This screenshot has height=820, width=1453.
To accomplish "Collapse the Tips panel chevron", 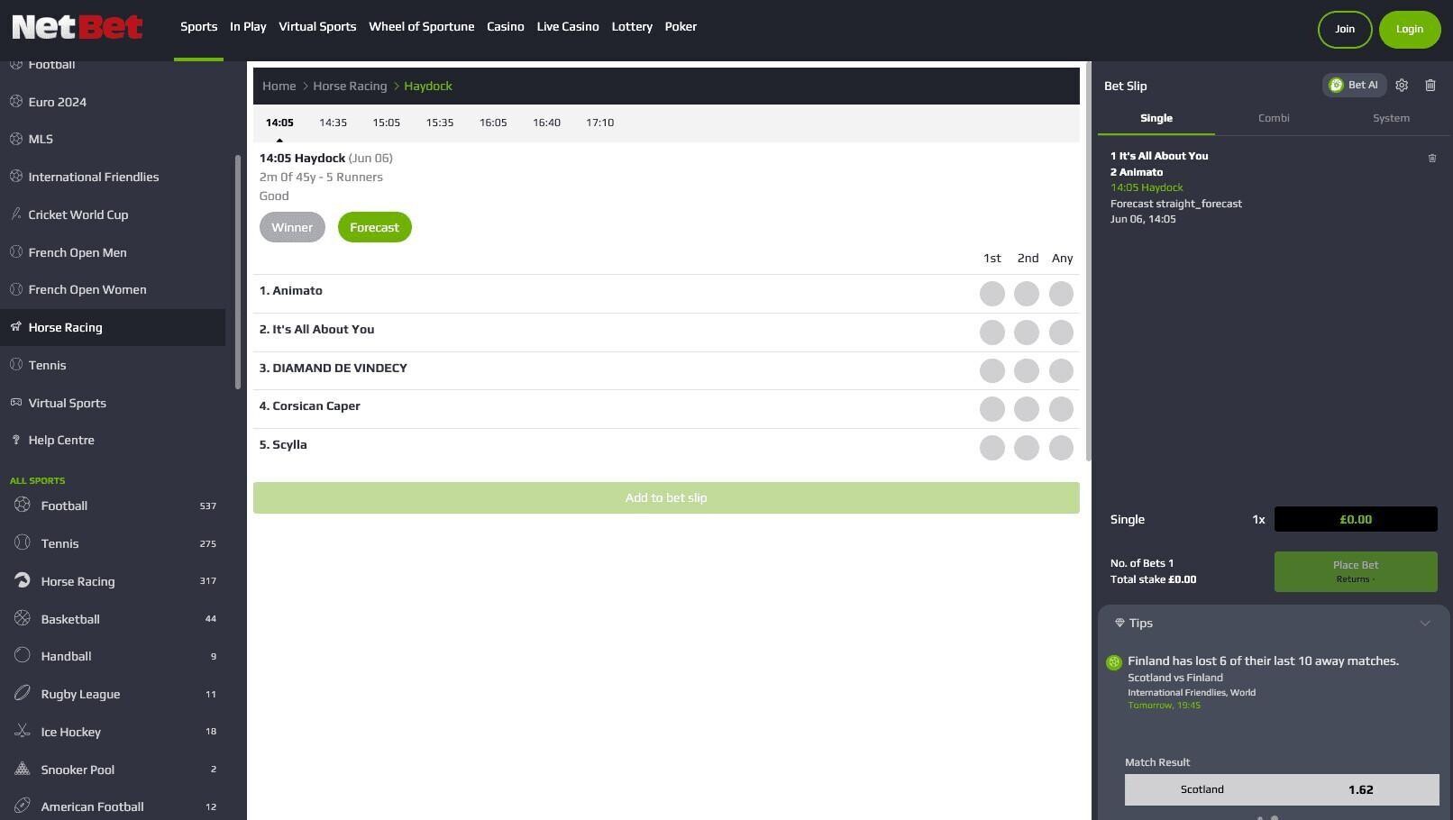I will coord(1425,624).
